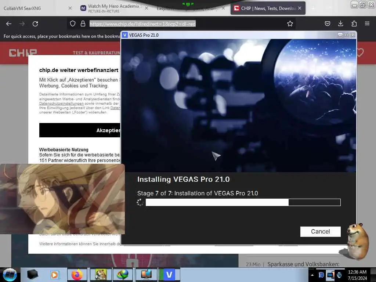Open the Firefox extensions menu
Viewport: 376px width, 282px height.
point(354,23)
